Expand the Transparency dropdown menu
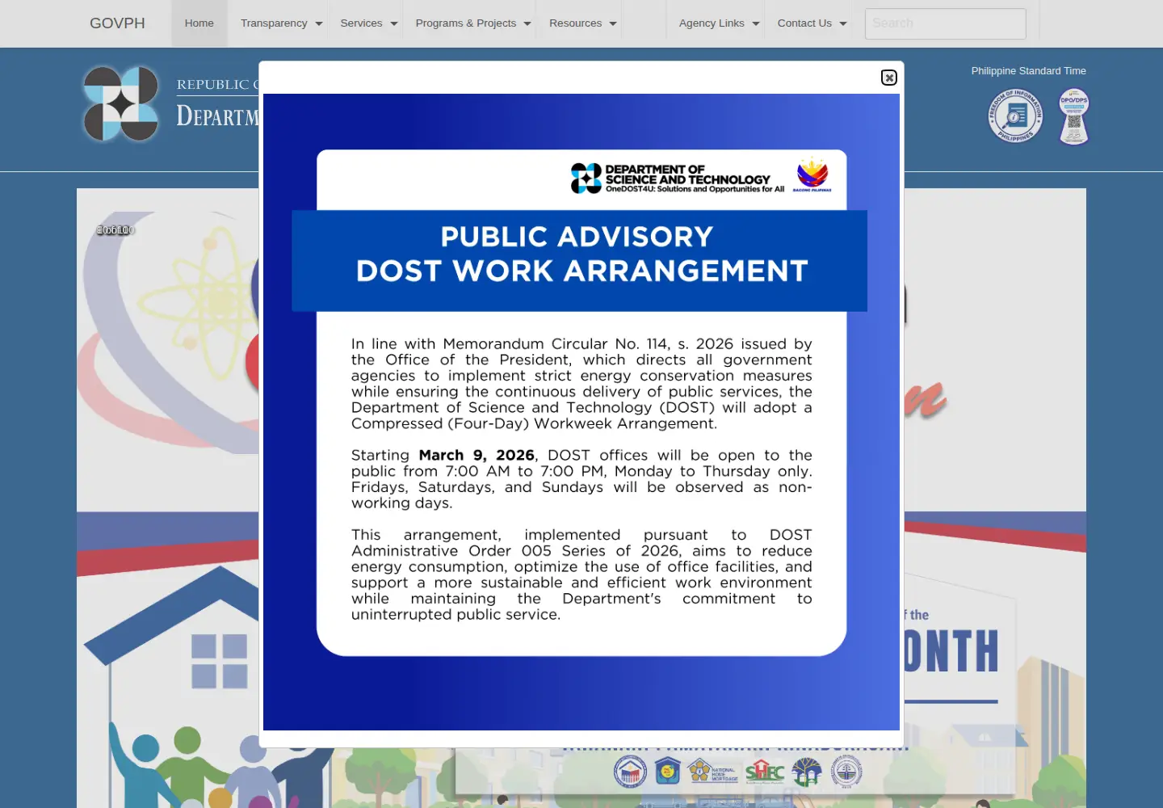Viewport: 1163px width, 808px height. (281, 23)
